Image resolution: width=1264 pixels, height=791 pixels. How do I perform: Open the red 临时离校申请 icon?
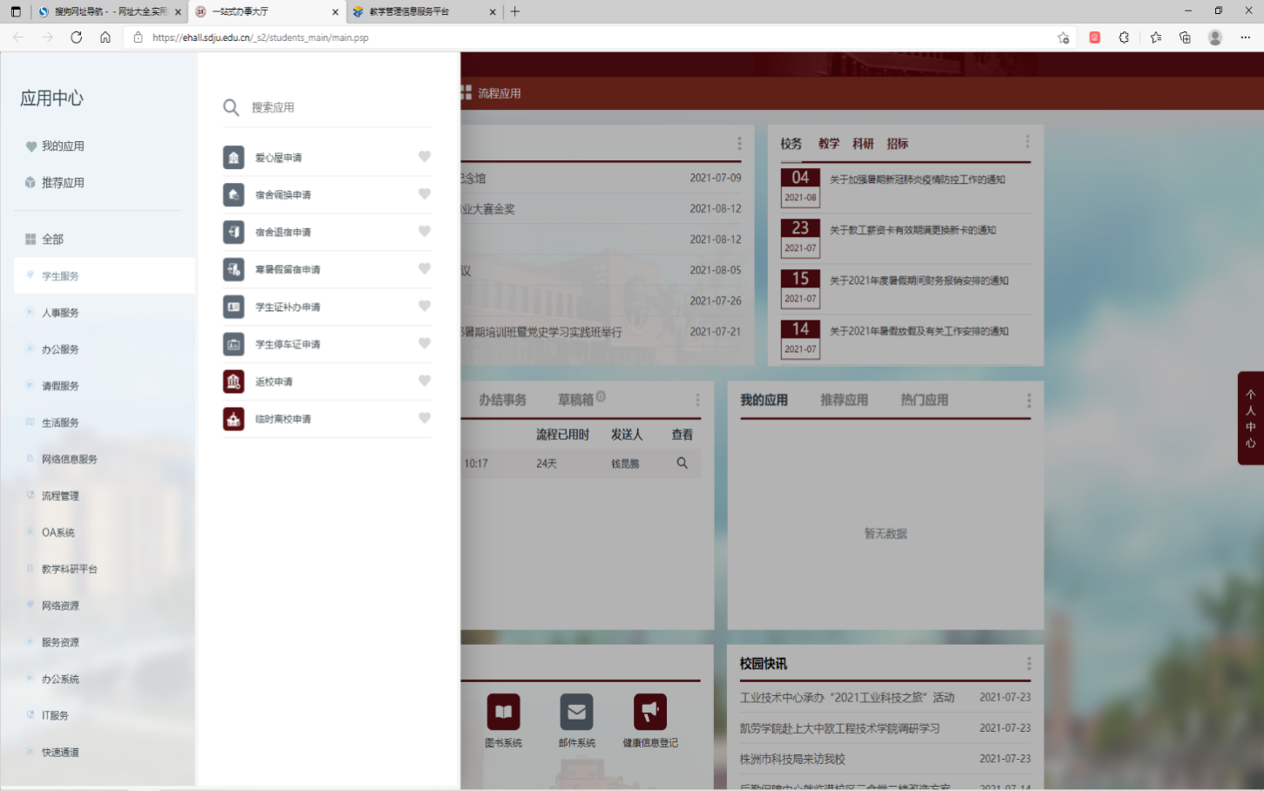point(233,419)
